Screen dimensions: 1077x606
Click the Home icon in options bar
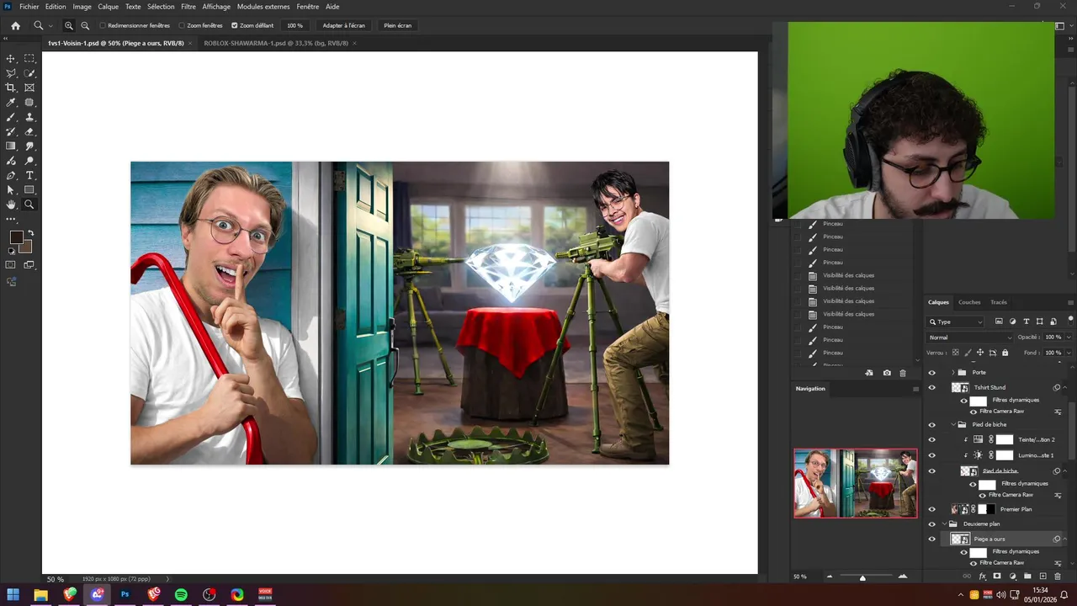15,25
